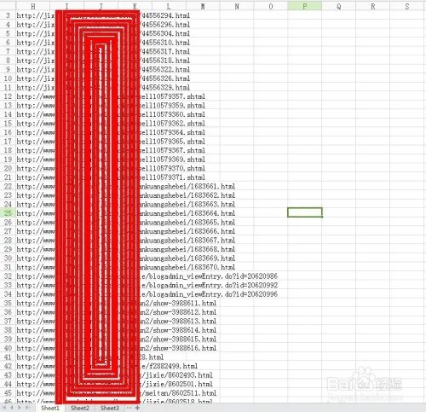Select row 41 header
This screenshot has width=426, height=412.
click(x=8, y=357)
